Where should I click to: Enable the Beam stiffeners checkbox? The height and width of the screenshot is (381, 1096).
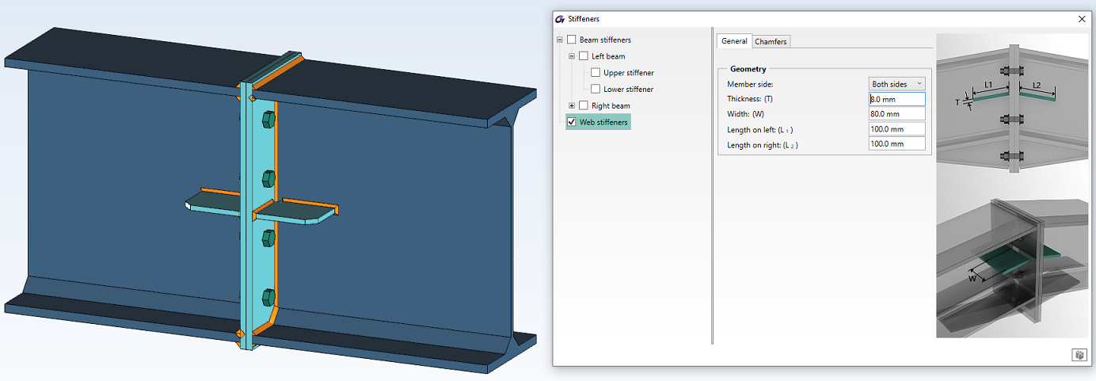[x=572, y=40]
